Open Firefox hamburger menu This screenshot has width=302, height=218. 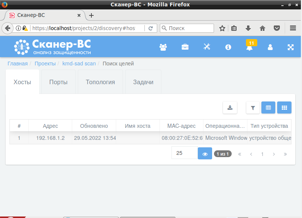point(293,28)
